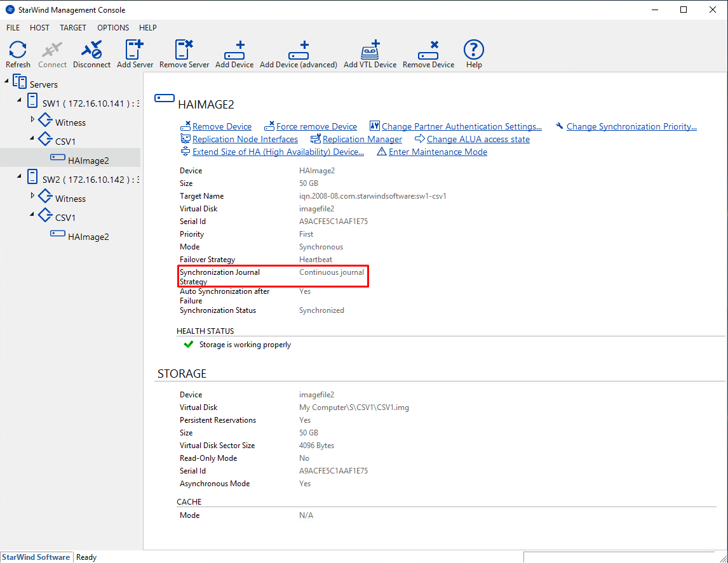The height and width of the screenshot is (563, 728).
Task: Click the Force remove Device link
Action: [316, 126]
